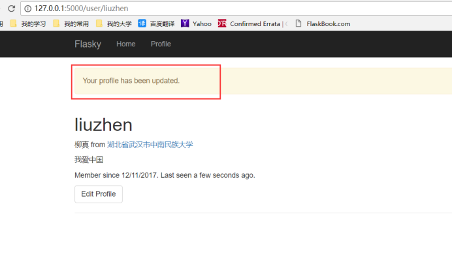The width and height of the screenshot is (452, 258).
Task: Open the Home navbar item
Action: pyautogui.click(x=125, y=44)
